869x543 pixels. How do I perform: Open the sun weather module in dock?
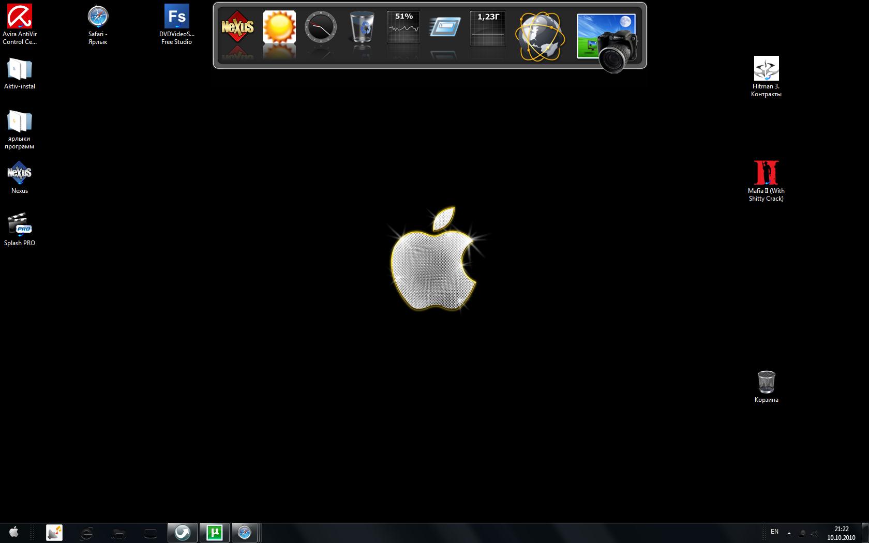tap(279, 27)
